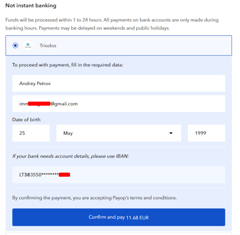This screenshot has height=235, width=240.
Task: Click the birth year field showing 1999
Action: coord(206,133)
